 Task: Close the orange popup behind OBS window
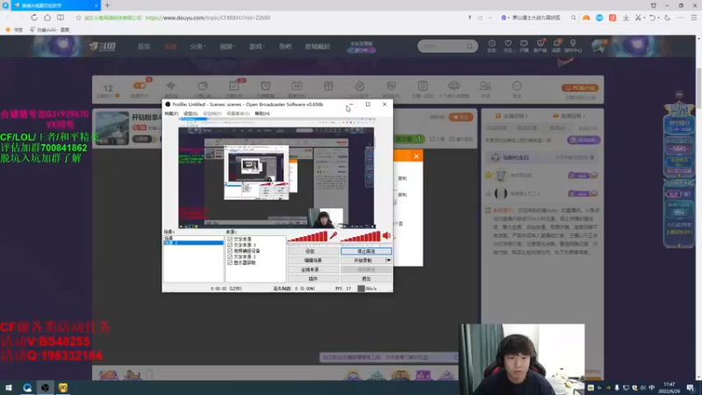point(416,156)
